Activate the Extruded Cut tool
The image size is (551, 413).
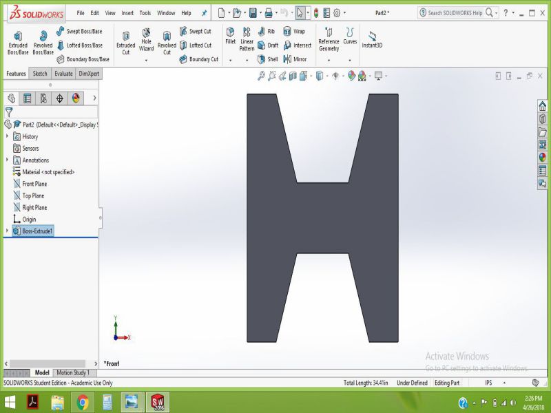pyautogui.click(x=126, y=43)
